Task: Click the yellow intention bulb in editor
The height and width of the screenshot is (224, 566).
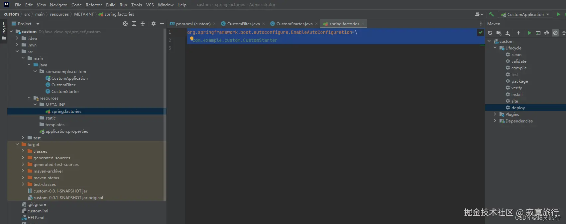Action: coord(192,38)
